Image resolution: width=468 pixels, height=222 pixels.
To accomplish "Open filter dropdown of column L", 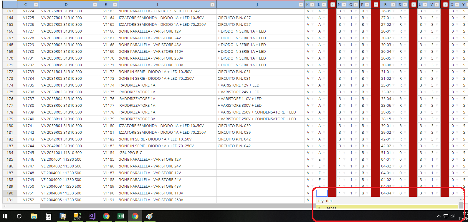I will click(324, 4).
